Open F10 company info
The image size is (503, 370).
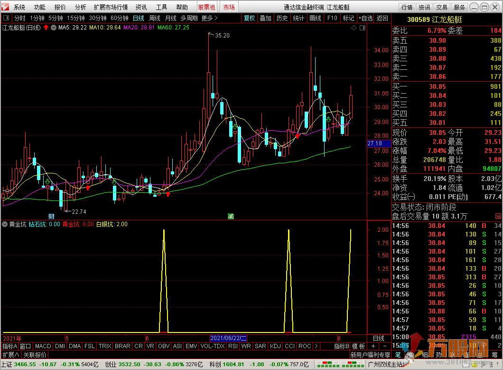click(332, 18)
